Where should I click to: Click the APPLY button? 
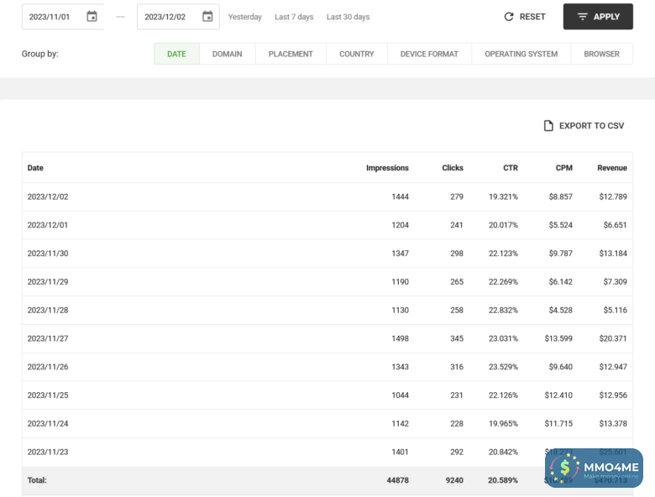(598, 17)
